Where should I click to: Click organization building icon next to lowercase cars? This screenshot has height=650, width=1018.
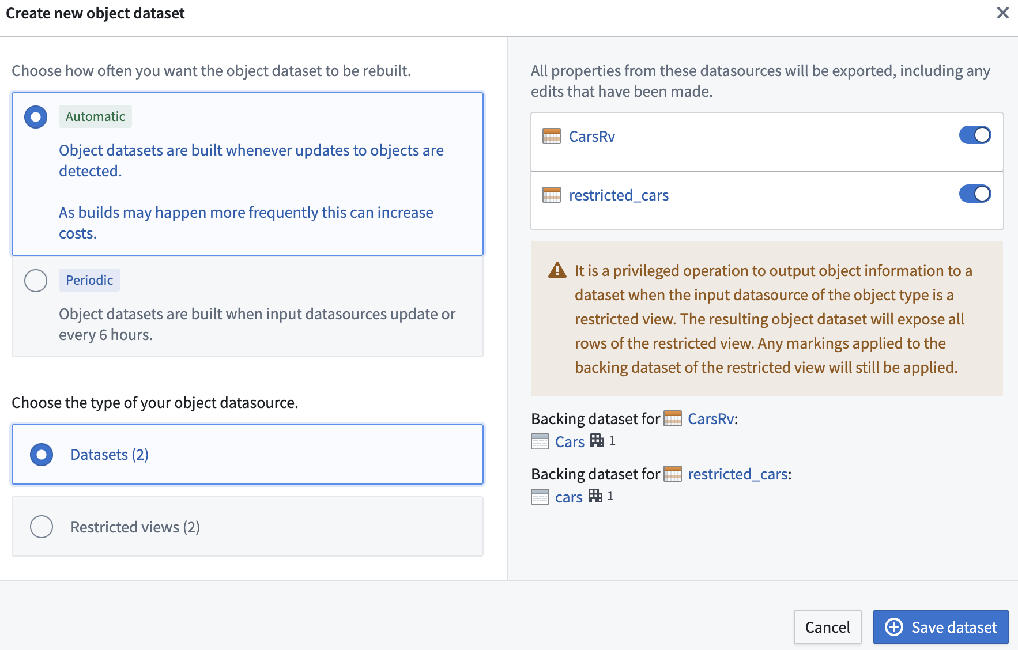point(595,496)
